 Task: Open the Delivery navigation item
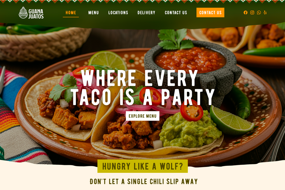click(146, 13)
